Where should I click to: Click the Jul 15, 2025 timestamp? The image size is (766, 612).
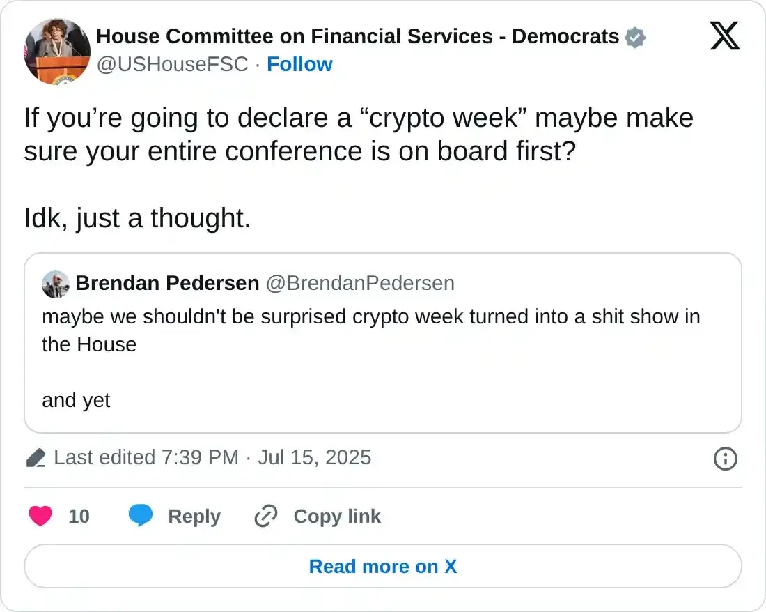coord(315,458)
